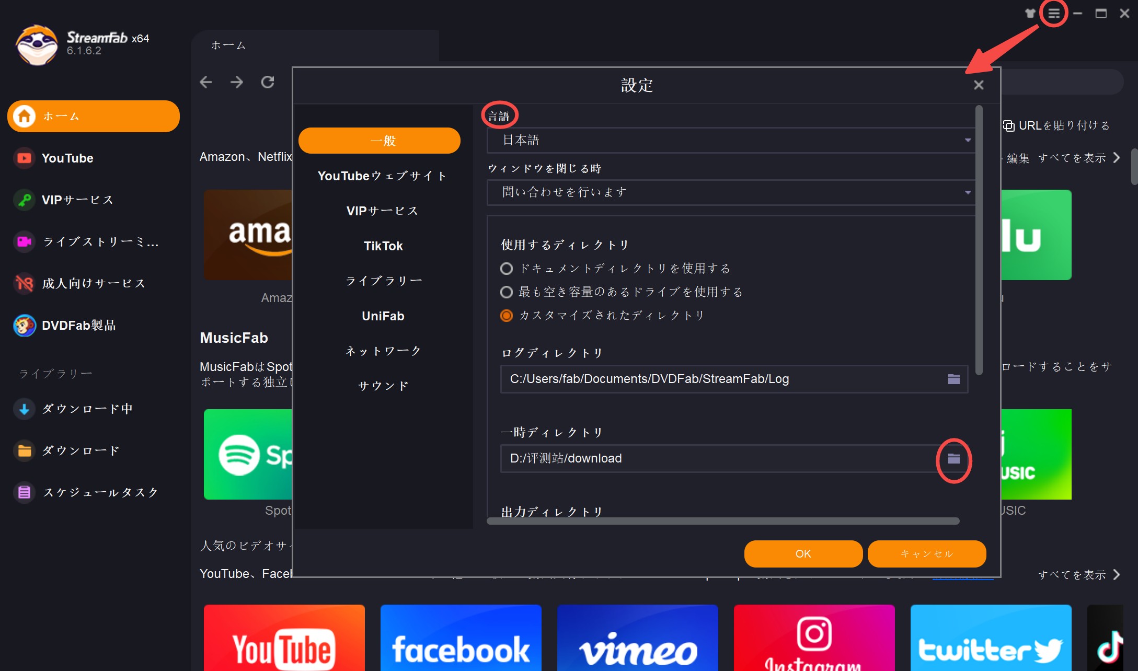
Task: Select カスタマイズされたディレクトリ radio option
Action: (x=506, y=316)
